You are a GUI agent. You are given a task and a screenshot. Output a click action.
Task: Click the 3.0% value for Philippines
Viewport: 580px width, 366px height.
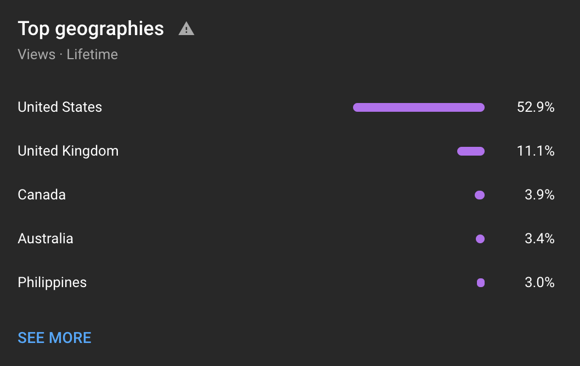[539, 283]
